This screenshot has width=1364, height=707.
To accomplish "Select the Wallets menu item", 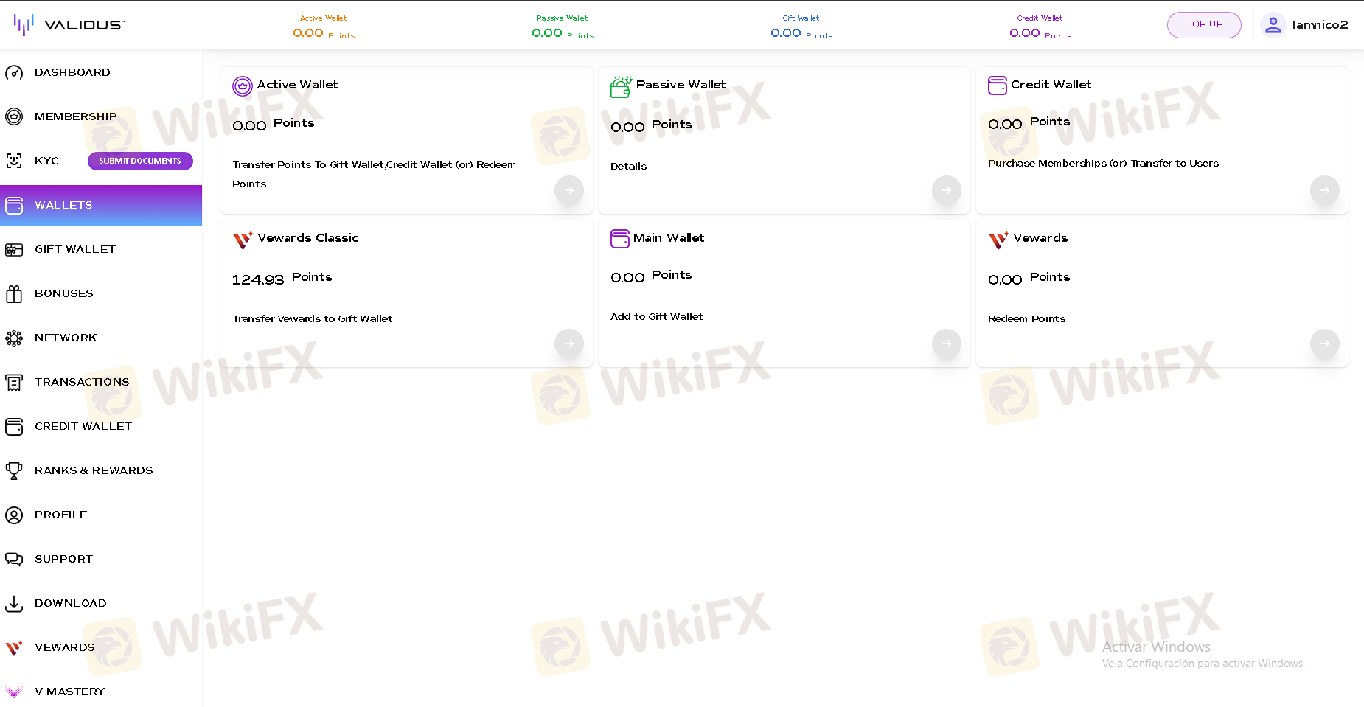I will coord(101,205).
